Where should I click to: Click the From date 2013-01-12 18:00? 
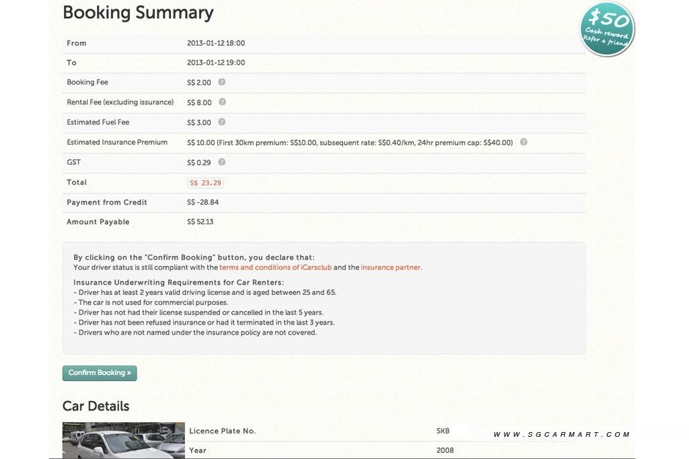click(x=216, y=43)
